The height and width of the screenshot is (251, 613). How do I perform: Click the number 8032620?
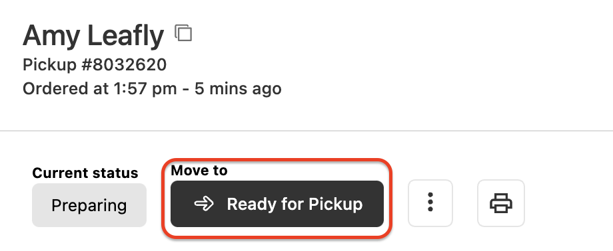click(129, 64)
